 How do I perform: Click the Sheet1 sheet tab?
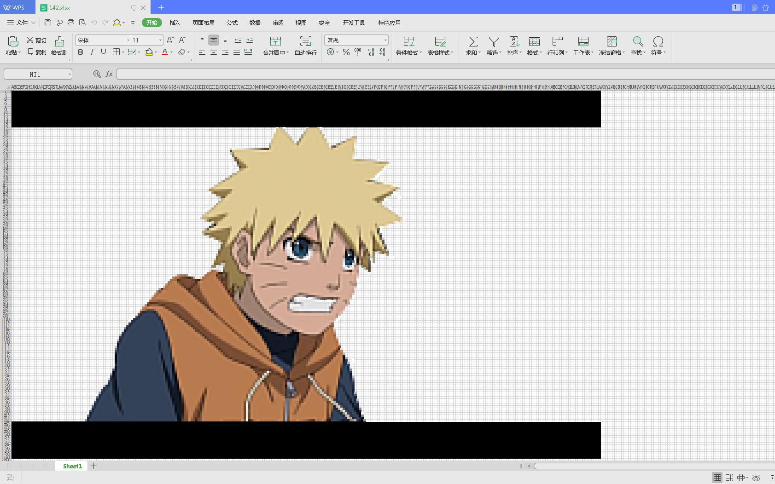coord(72,466)
